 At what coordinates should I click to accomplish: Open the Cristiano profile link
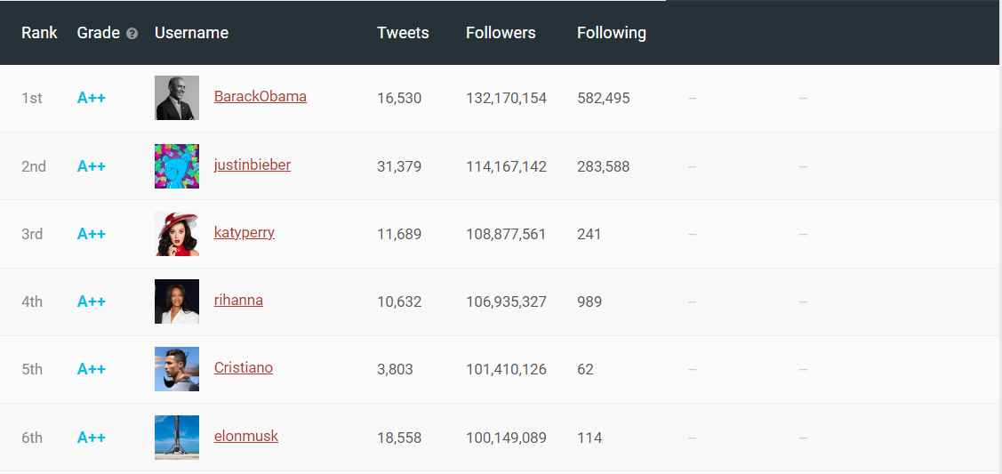pyautogui.click(x=243, y=368)
